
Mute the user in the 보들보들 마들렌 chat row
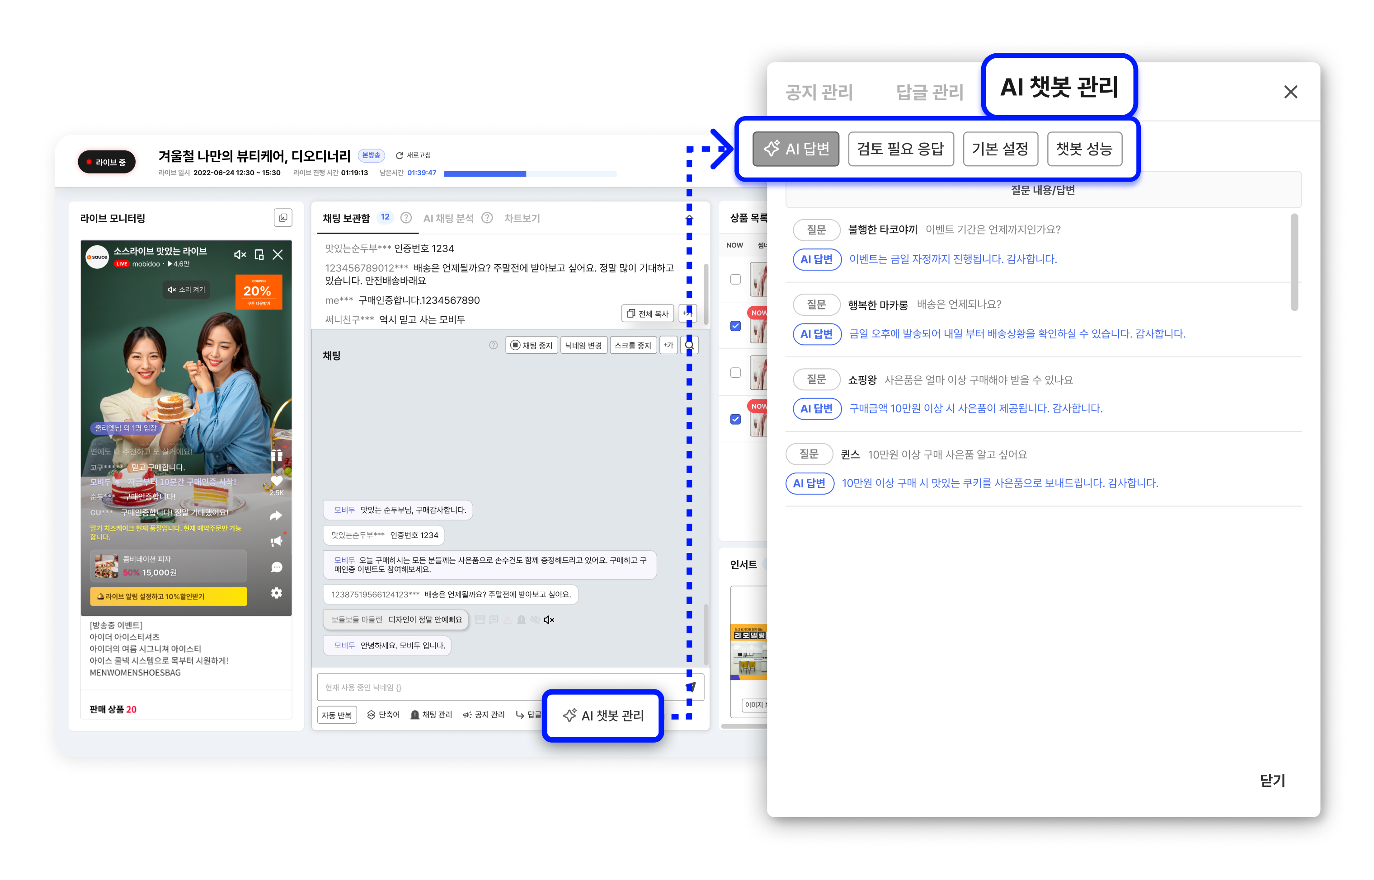[x=549, y=619]
